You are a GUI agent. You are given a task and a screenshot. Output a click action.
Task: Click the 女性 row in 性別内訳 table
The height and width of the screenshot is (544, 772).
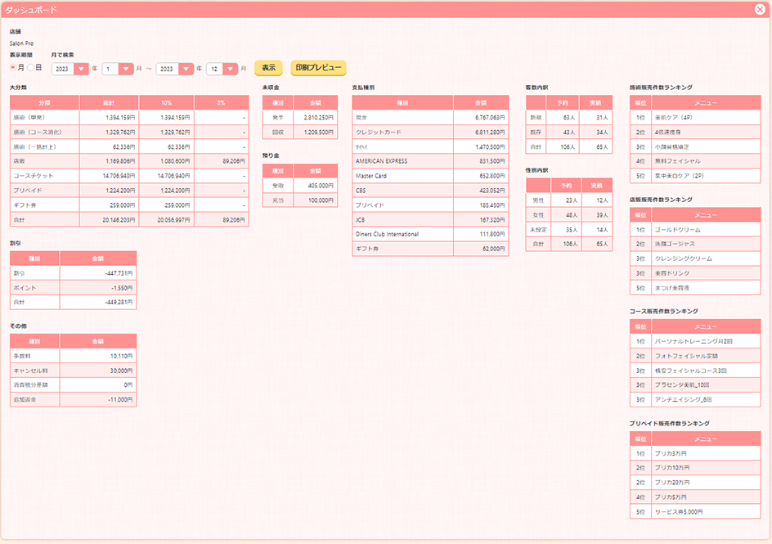click(x=569, y=215)
